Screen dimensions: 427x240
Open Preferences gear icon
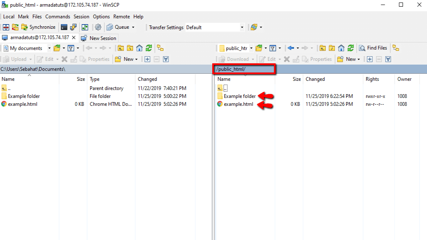(98, 27)
